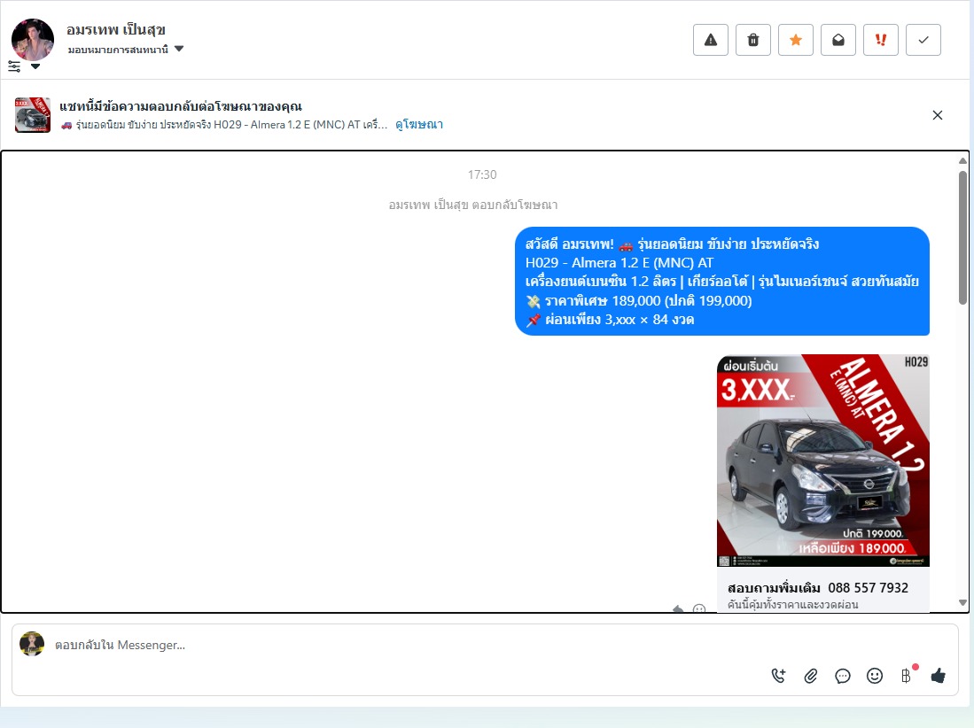Viewport: 974px width, 728px height.
Task: Open the Almera car ad image
Action: 823,461
